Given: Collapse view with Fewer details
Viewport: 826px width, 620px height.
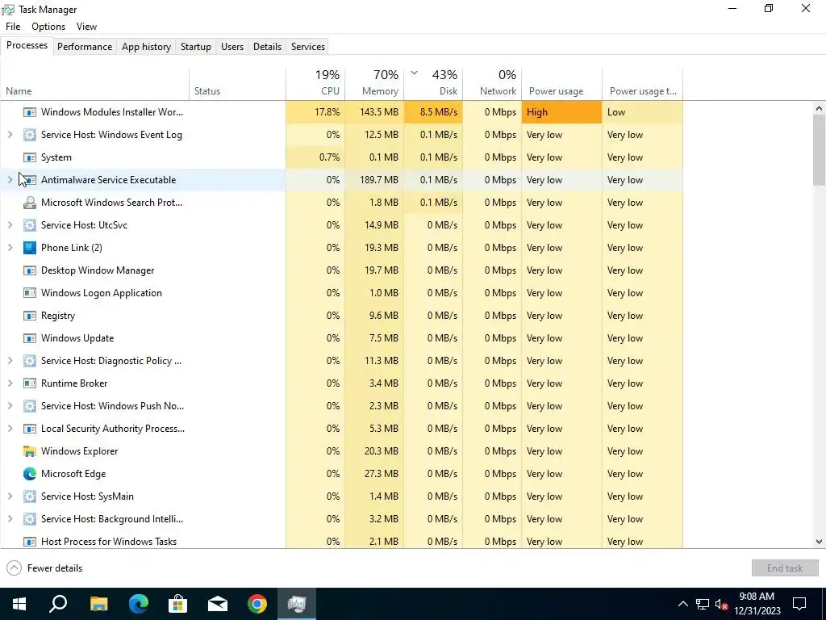Looking at the screenshot, I should (45, 568).
